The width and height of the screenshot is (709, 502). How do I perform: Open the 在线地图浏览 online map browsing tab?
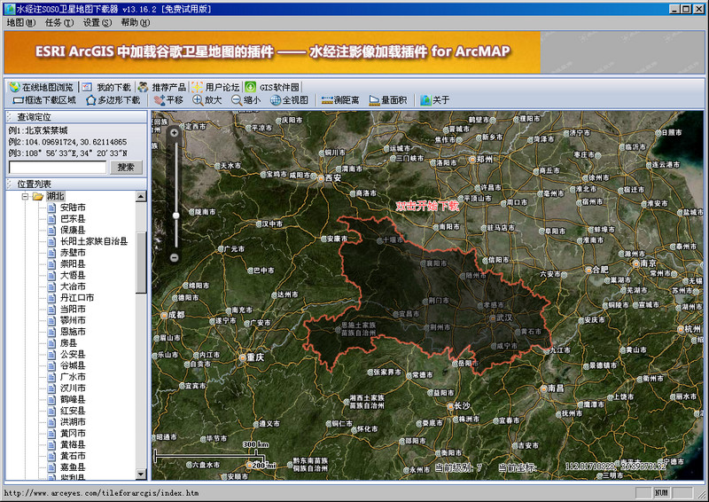click(41, 87)
